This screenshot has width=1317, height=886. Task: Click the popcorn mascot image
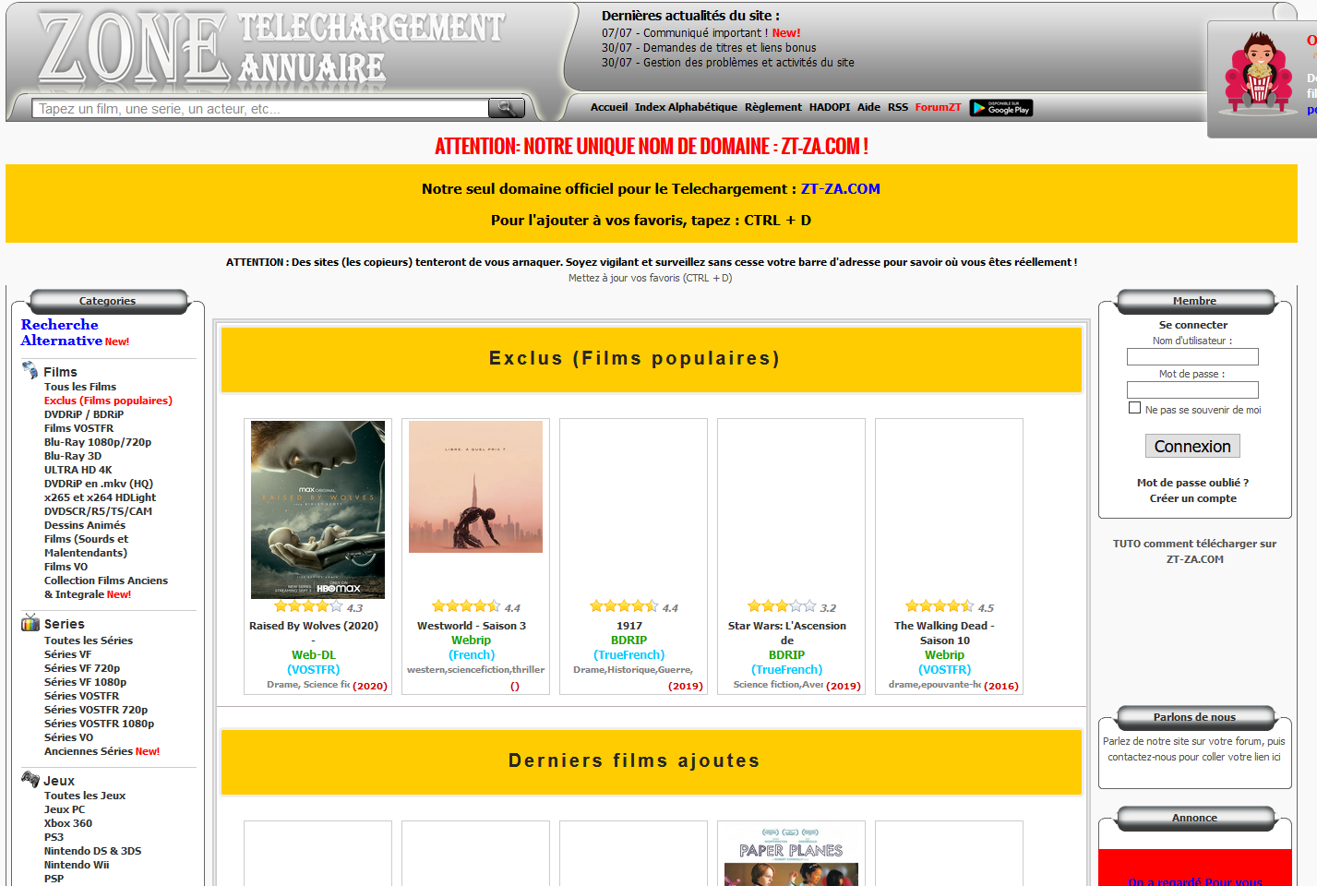coord(1257,72)
